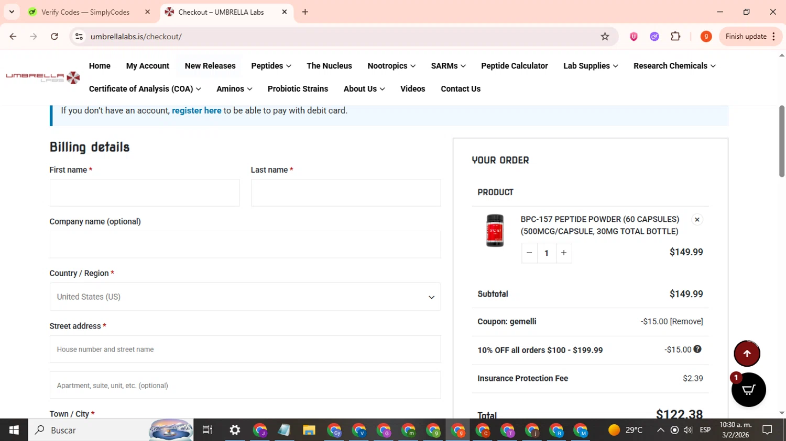Image resolution: width=786 pixels, height=441 pixels.
Task: Open the notepad app icon in taskbar
Action: tap(284, 430)
